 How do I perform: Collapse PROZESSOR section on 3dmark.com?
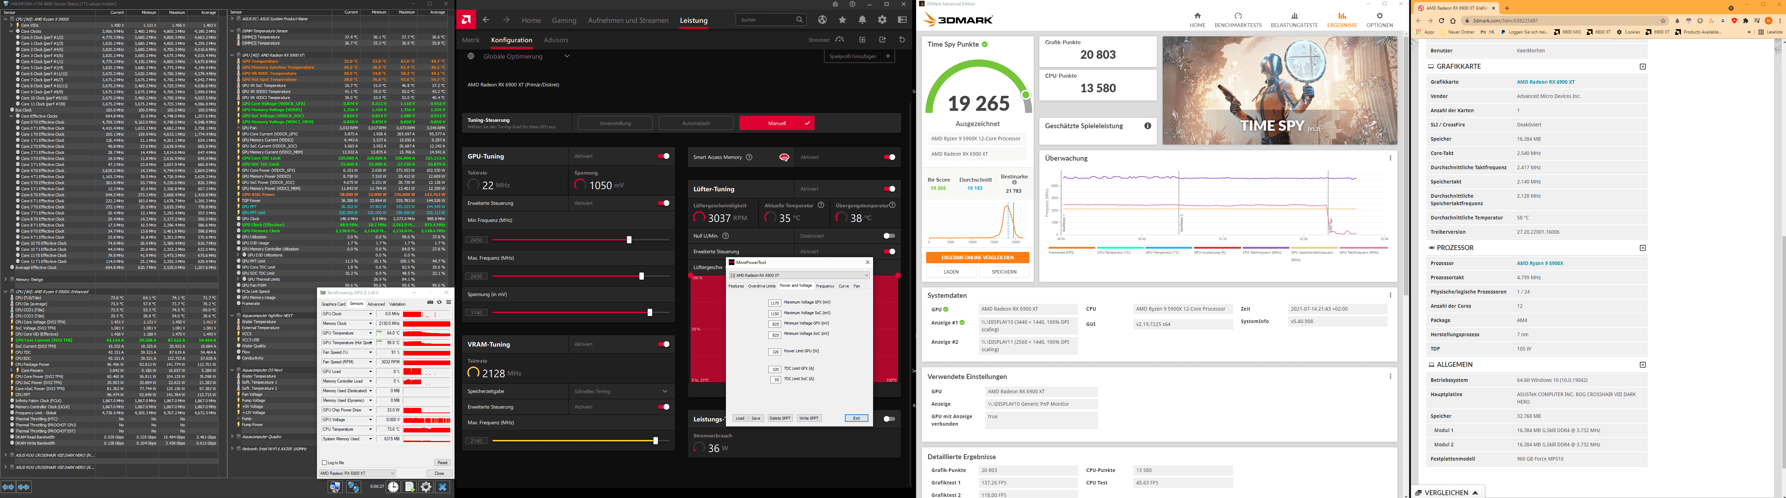[1642, 248]
